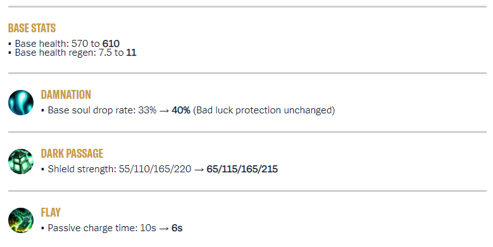Screen dimensions: 493x247
Task: Click the bold 610 health value
Action: 111,44
